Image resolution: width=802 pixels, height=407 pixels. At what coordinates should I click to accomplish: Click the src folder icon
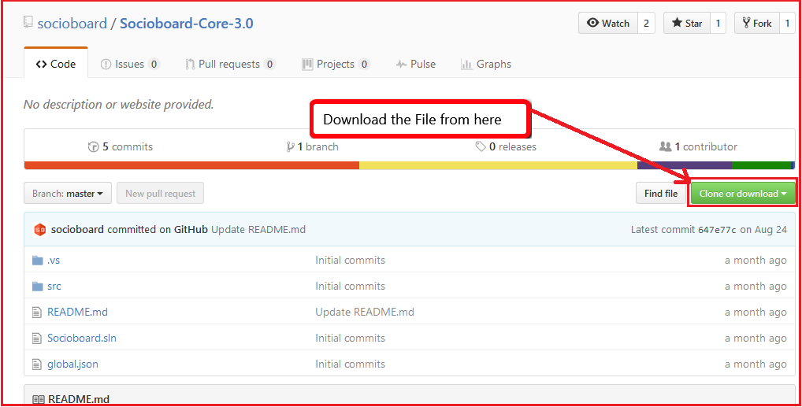37,287
